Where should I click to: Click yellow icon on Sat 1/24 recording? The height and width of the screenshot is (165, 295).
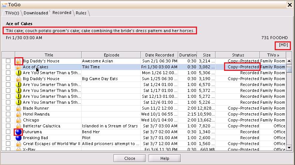(x=18, y=85)
